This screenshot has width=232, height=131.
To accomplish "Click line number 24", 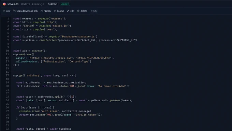I will click(x=8, y=100).
